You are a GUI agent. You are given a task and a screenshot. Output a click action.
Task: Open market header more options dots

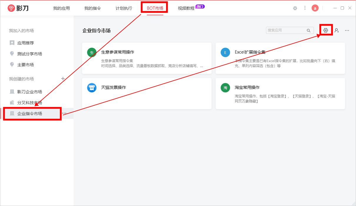[347, 30]
